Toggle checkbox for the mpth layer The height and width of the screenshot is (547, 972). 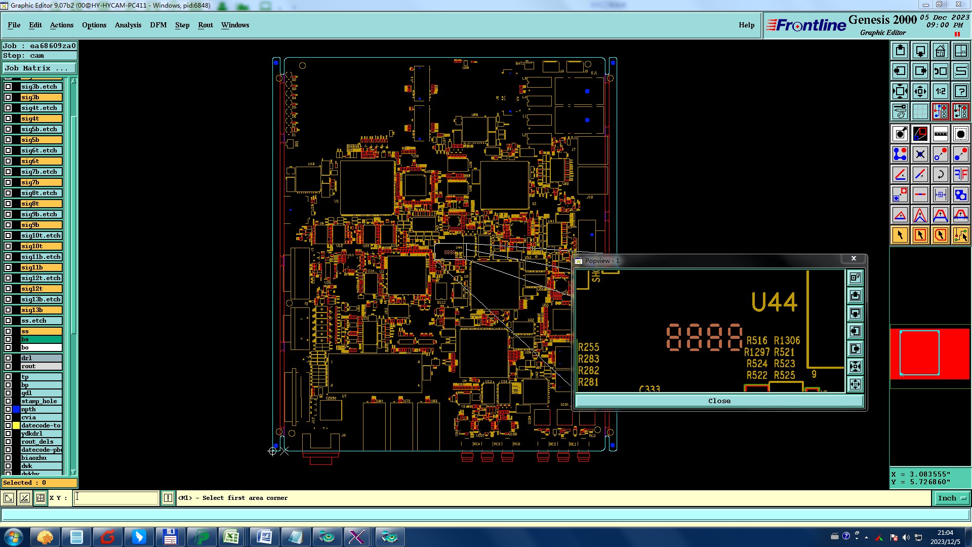tap(8, 409)
